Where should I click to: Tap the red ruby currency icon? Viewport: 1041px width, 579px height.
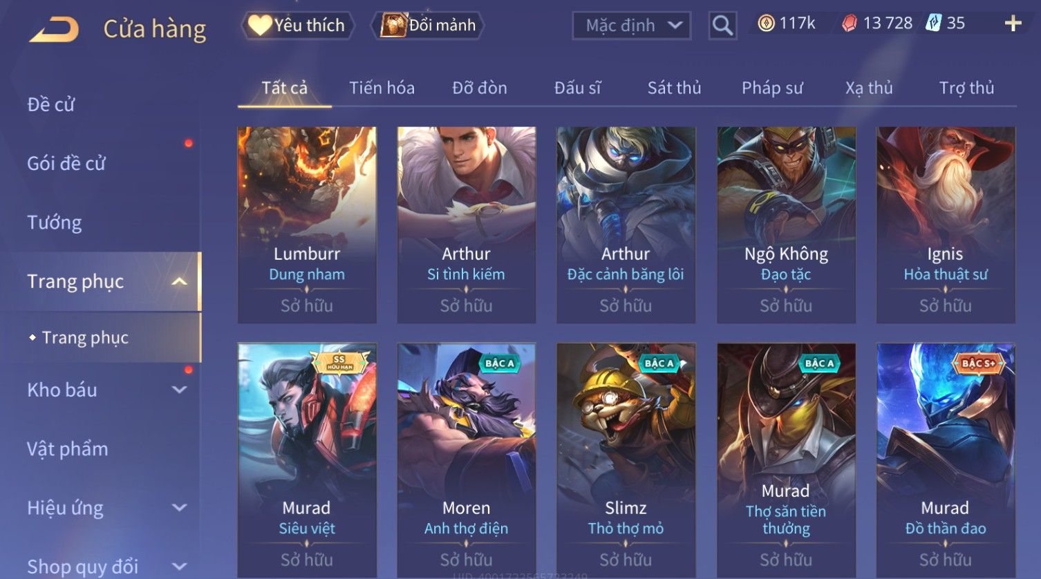(849, 23)
